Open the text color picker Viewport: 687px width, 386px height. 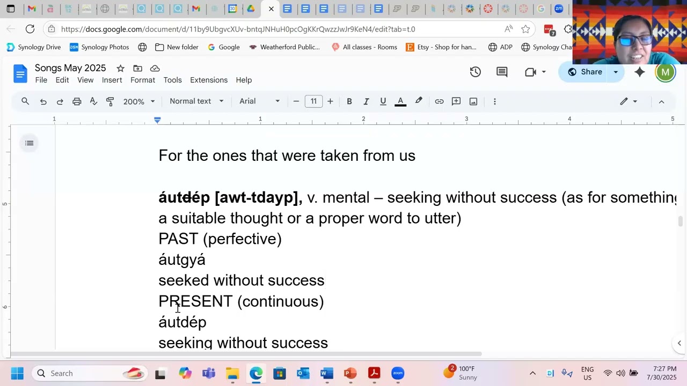pos(400,101)
